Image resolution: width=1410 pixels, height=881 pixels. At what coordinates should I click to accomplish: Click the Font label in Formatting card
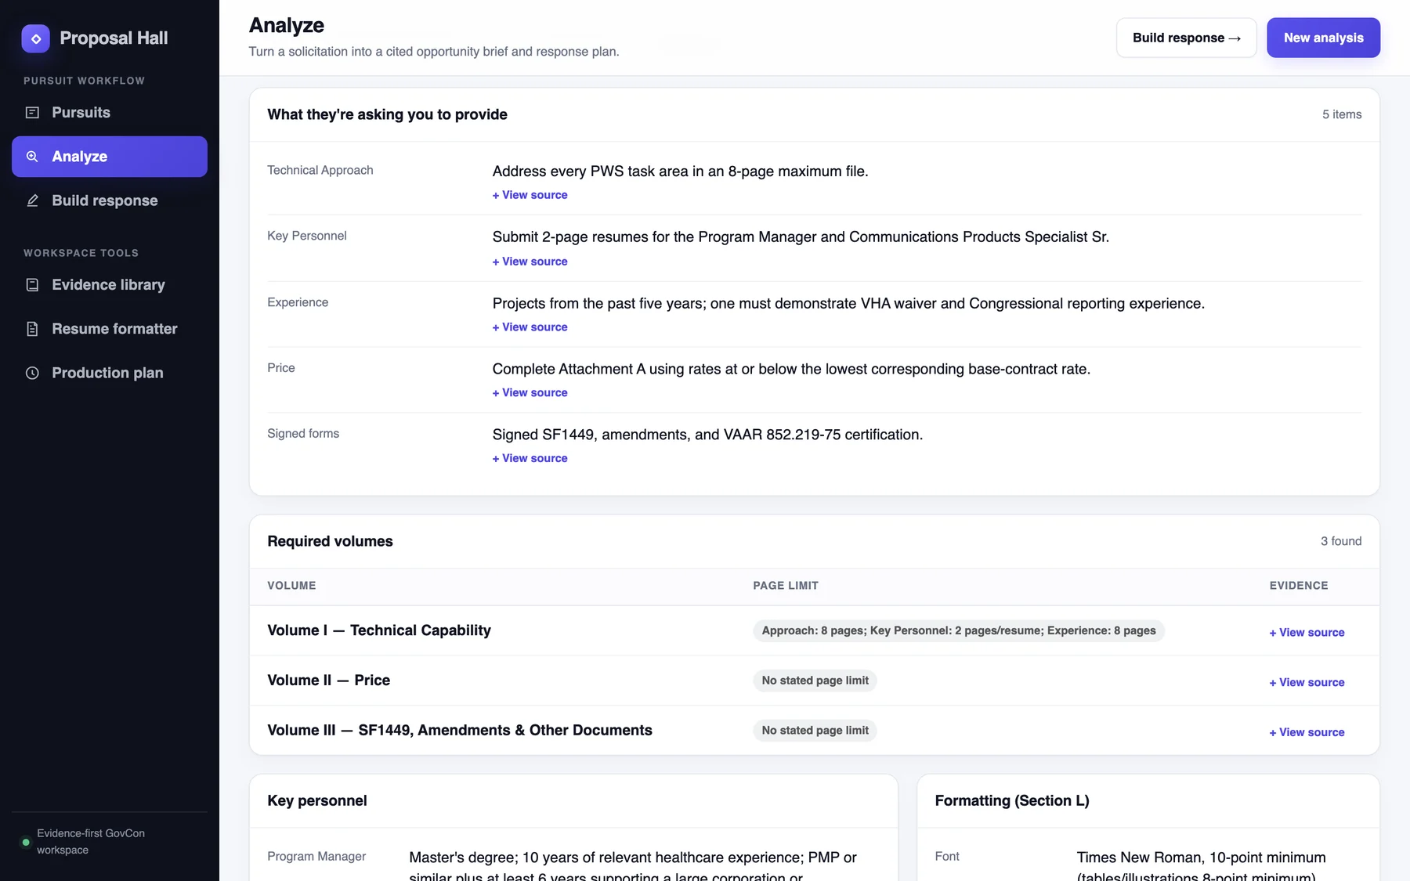[947, 857]
